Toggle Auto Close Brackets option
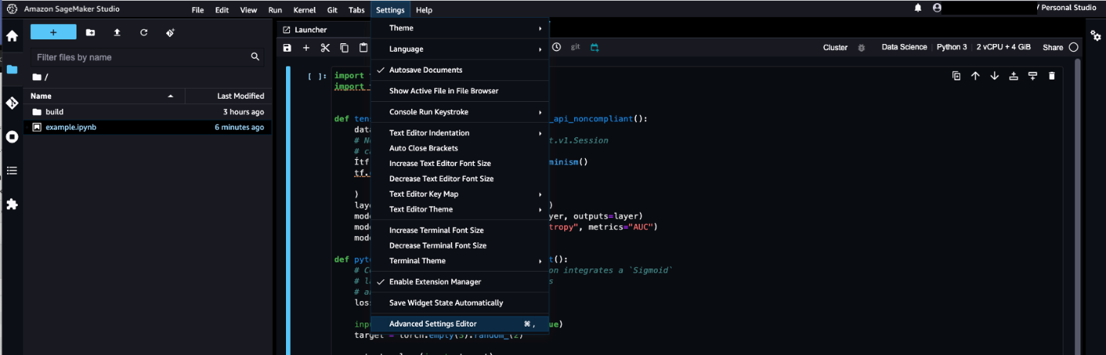 tap(460, 148)
